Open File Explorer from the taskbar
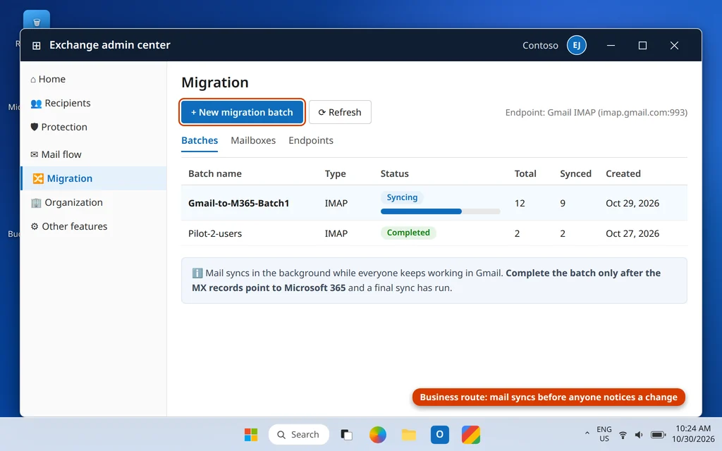The height and width of the screenshot is (451, 722). [408, 434]
